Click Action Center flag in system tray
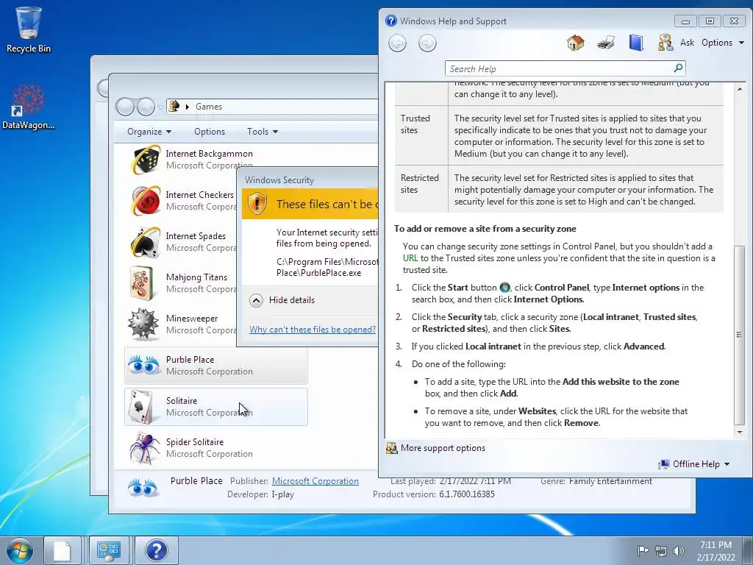This screenshot has height=565, width=753. coord(643,550)
